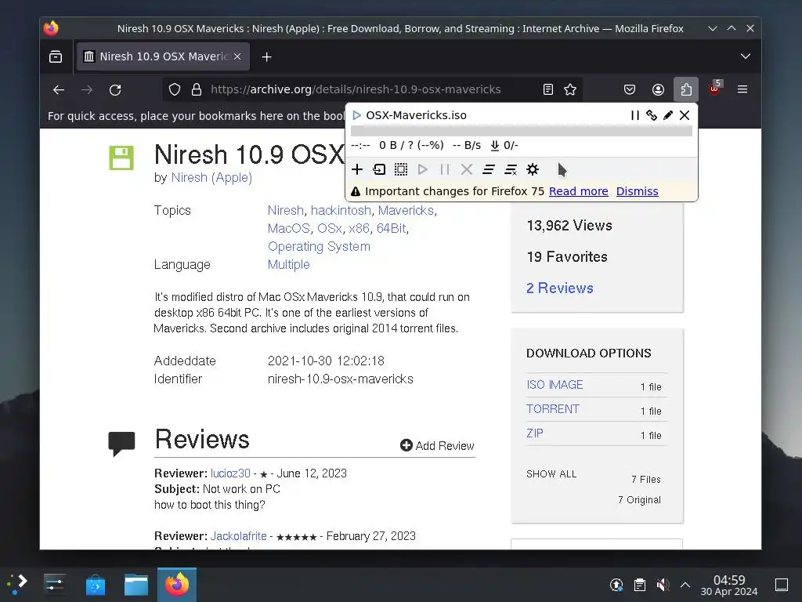This screenshot has height=602, width=802.
Task: Cancel selected downloads with X icon
Action: click(467, 169)
